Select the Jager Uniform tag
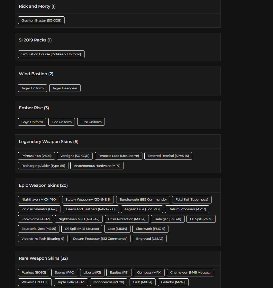The width and height of the screenshot is (273, 288). (x=32, y=88)
